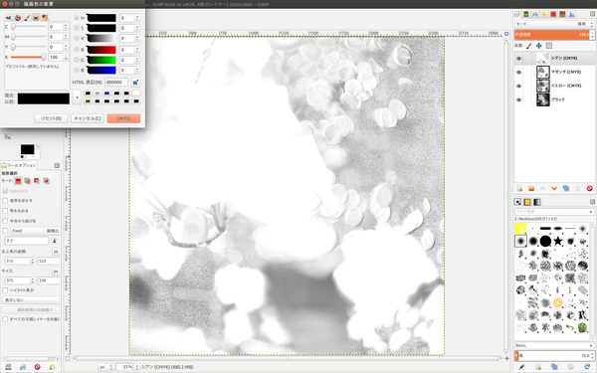Open the Fixed aspect ratio dropdown
The width and height of the screenshot is (597, 373).
[35, 231]
